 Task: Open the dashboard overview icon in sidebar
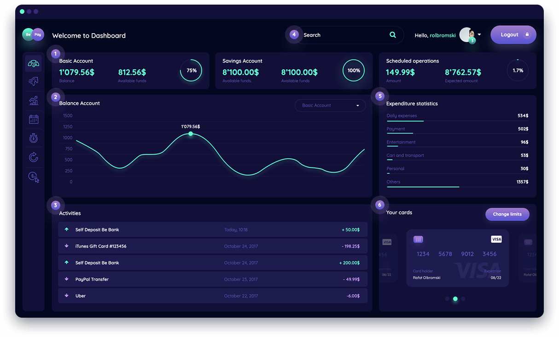tap(33, 63)
